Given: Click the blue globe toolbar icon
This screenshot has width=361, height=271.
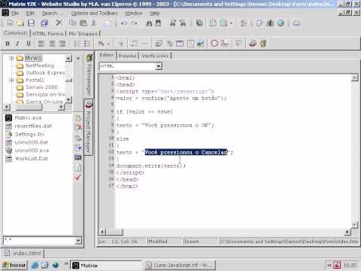Looking at the screenshot, I should (x=281, y=23).
